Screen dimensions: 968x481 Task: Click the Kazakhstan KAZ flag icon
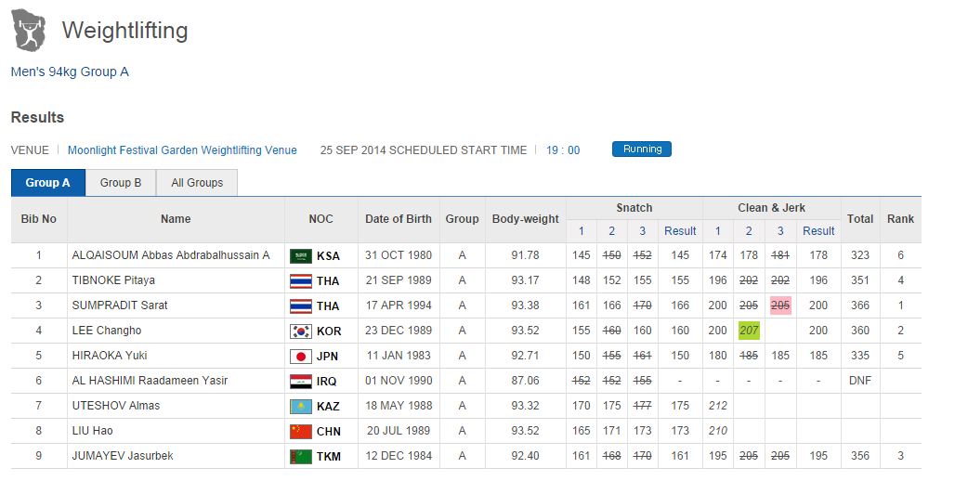[300, 407]
